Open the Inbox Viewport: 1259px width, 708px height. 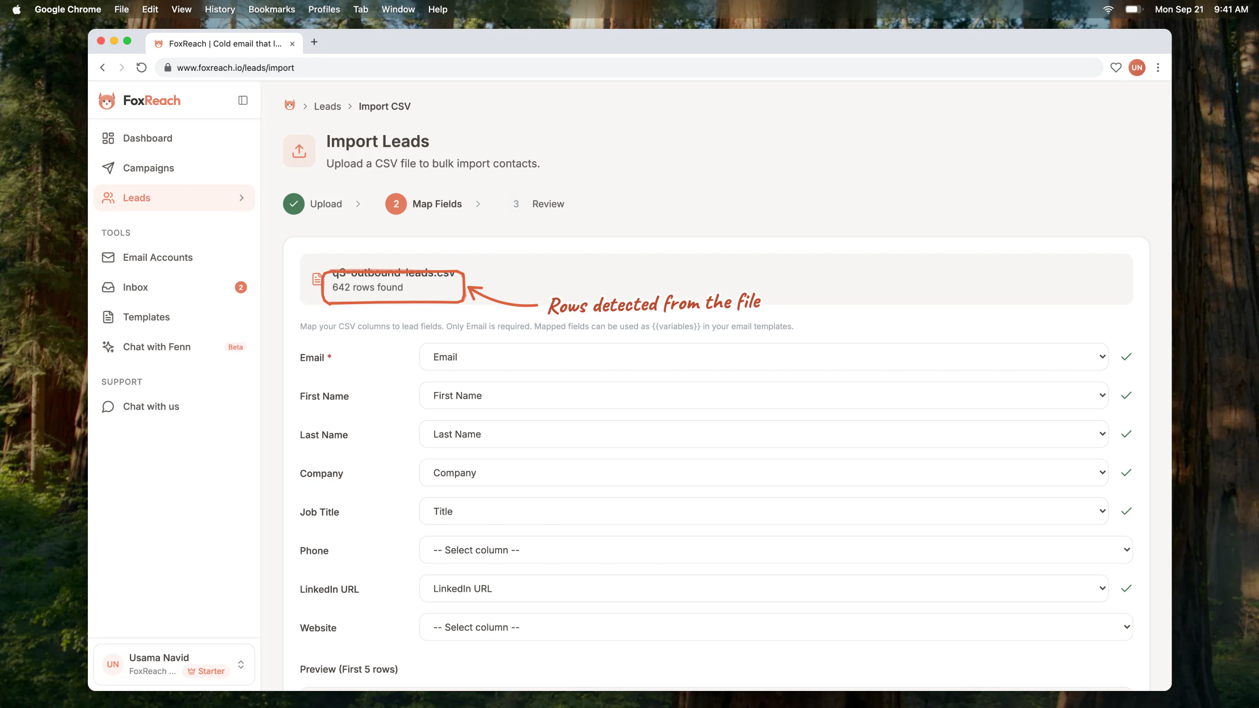(174, 287)
